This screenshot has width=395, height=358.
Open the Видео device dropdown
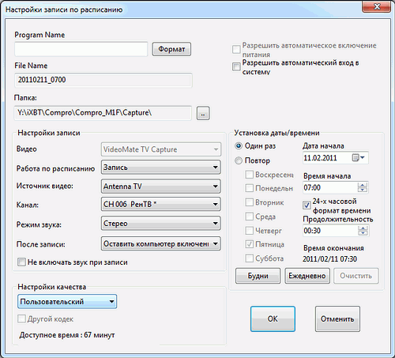[161, 149]
